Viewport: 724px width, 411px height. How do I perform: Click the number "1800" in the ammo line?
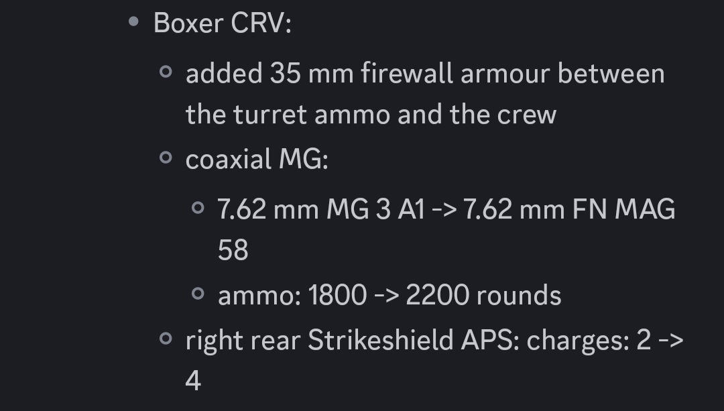pos(338,296)
